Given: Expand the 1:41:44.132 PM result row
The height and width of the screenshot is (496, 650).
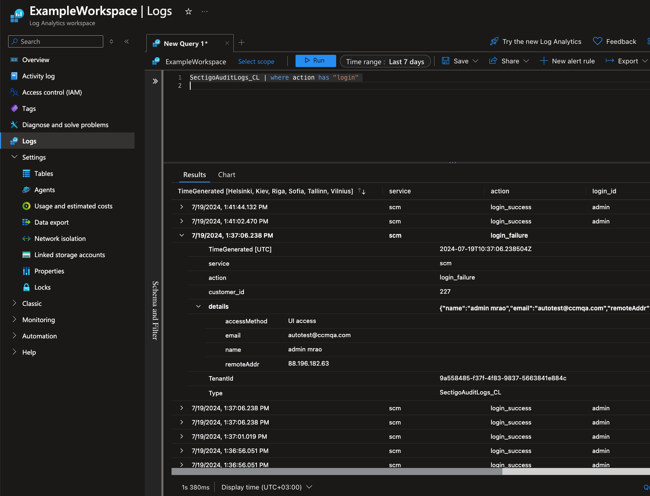Looking at the screenshot, I should click(182, 207).
